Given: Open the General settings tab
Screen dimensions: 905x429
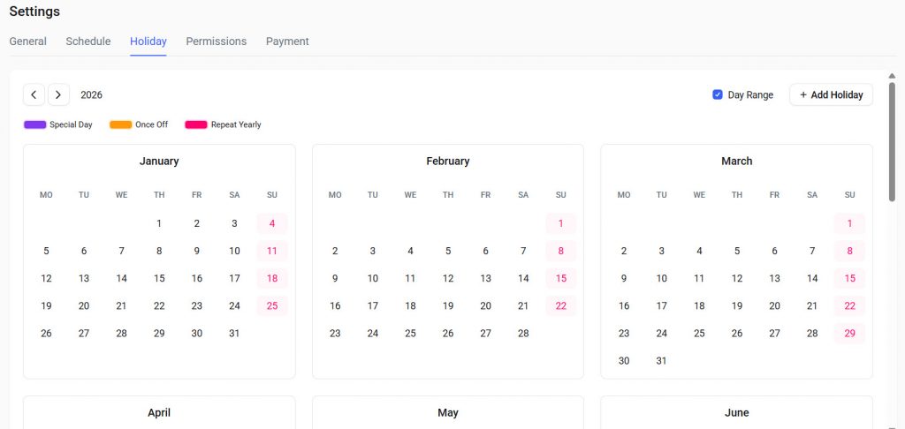Looking at the screenshot, I should [28, 41].
